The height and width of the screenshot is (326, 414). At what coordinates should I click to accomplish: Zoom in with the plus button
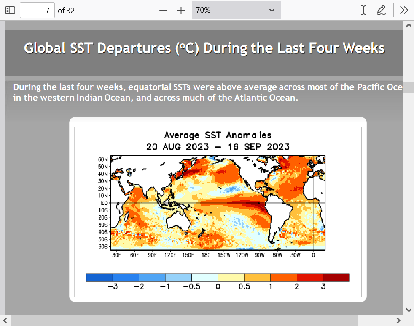click(181, 10)
